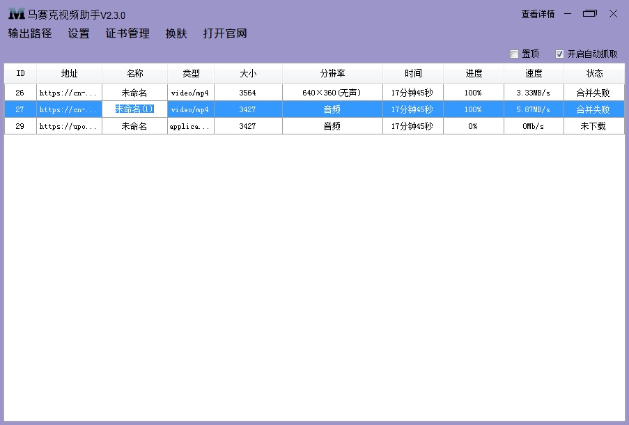Sort by the ID column header

tap(20, 73)
